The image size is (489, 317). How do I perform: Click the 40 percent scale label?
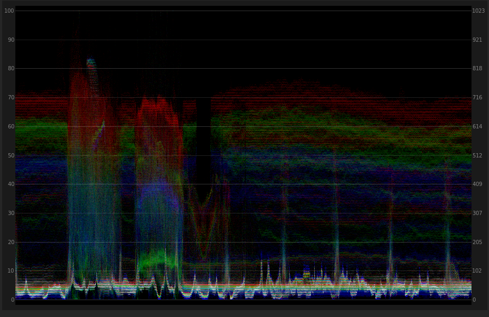tap(11, 184)
